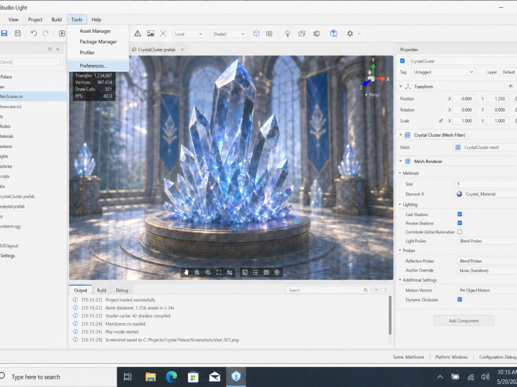Switch to the Debug console tab
This screenshot has height=387, width=517.
click(121, 290)
